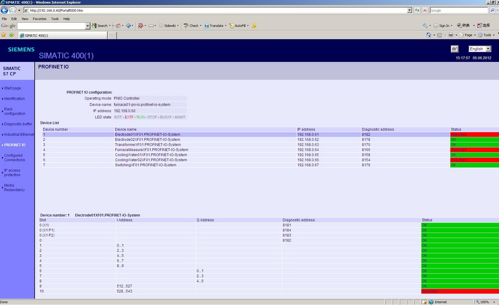Open the Identification sidebar link
The image size is (499, 305).
(x=14, y=99)
